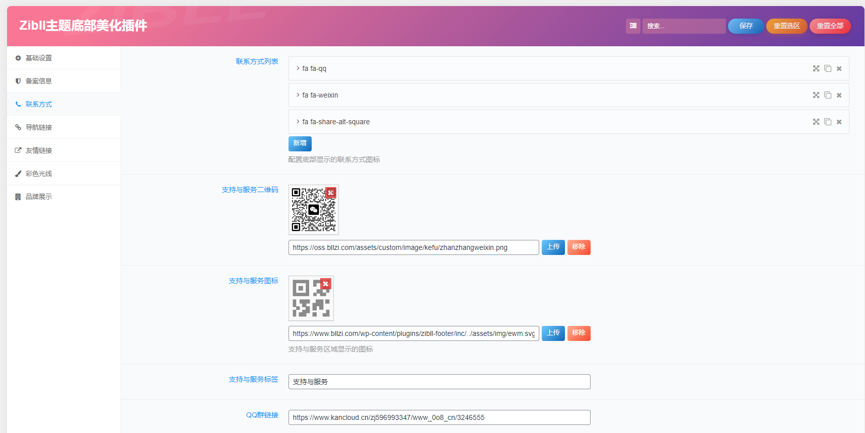
Task: Click the 支持与服务标签 field label
Action: click(254, 379)
